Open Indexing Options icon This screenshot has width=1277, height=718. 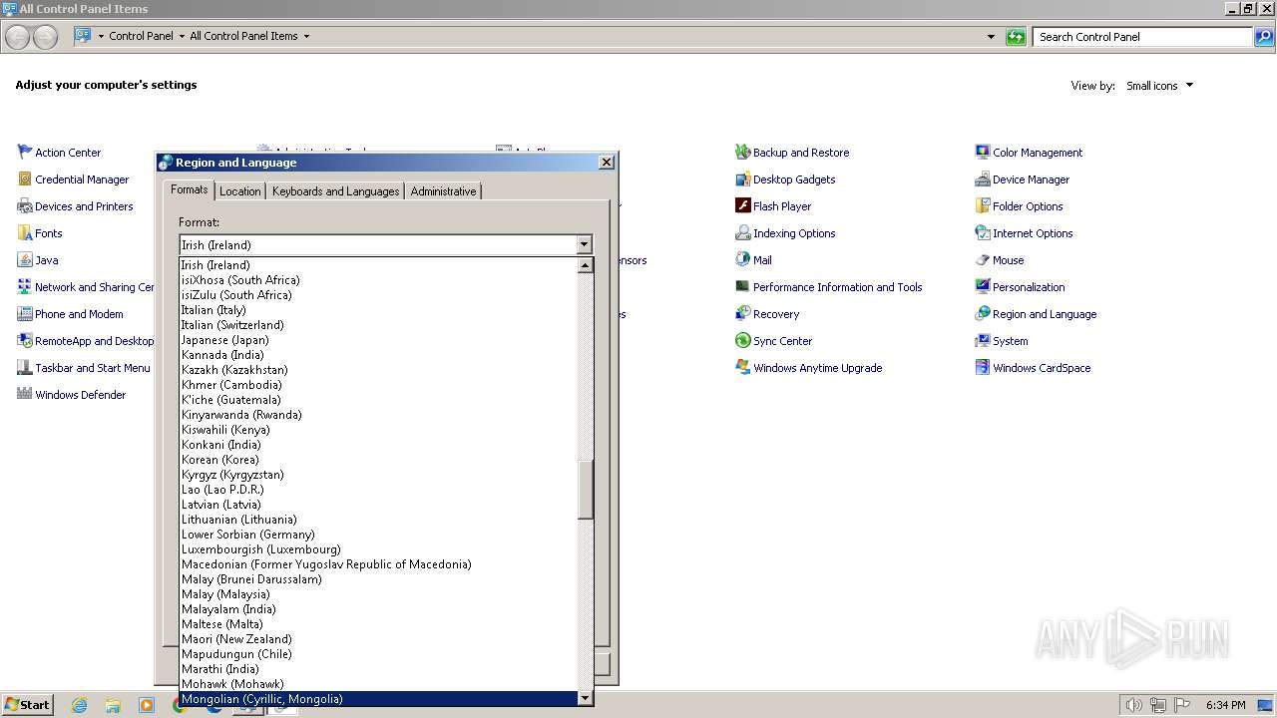coord(742,233)
